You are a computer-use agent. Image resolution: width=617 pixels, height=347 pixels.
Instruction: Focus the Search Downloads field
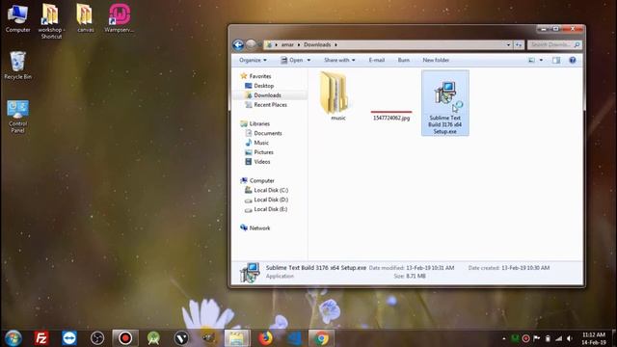pyautogui.click(x=554, y=45)
